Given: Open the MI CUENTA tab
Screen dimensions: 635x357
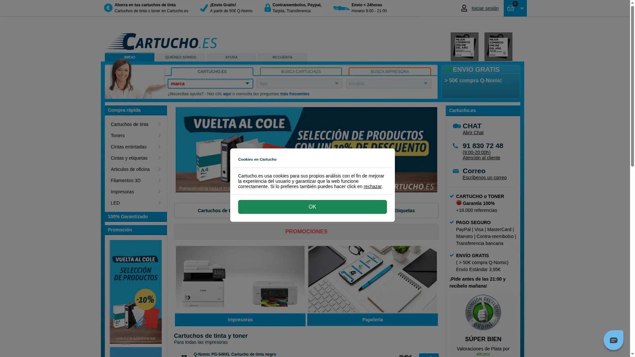Looking at the screenshot, I should point(282,57).
